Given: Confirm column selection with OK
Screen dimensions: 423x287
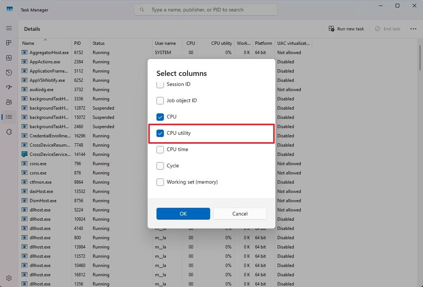Looking at the screenshot, I should click(x=183, y=214).
